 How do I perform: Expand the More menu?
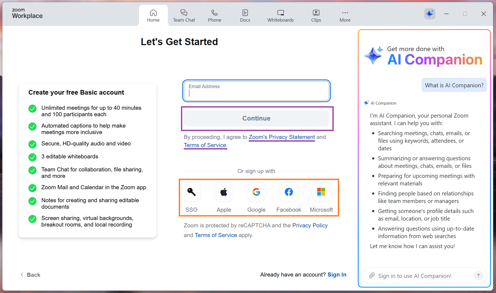[345, 16]
